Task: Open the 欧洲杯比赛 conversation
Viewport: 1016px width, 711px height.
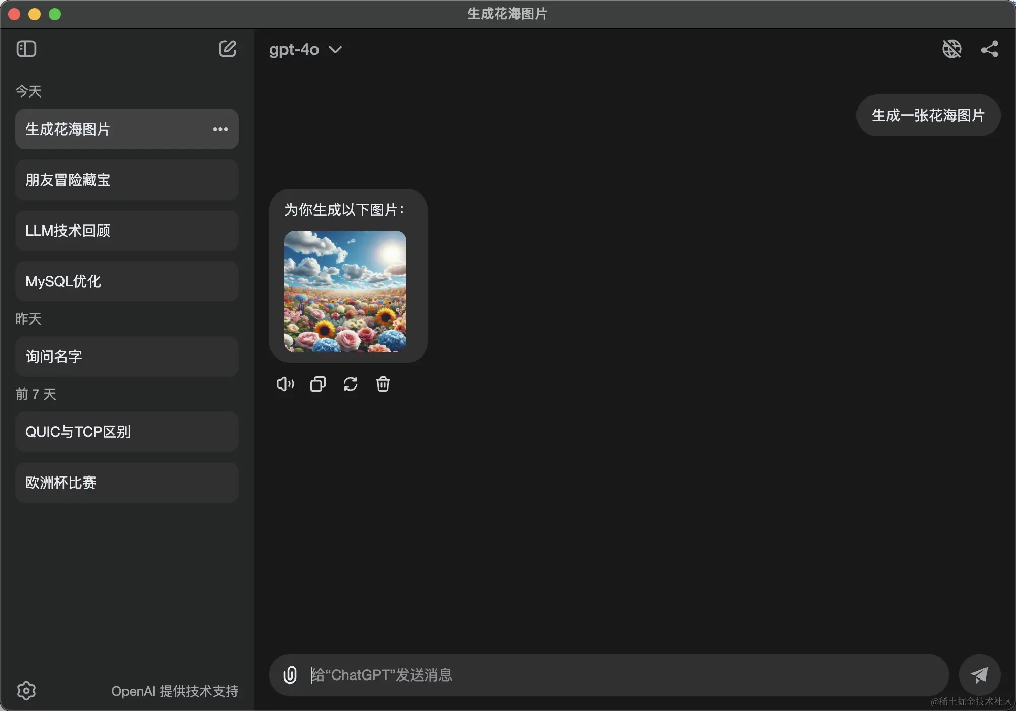Action: 127,482
